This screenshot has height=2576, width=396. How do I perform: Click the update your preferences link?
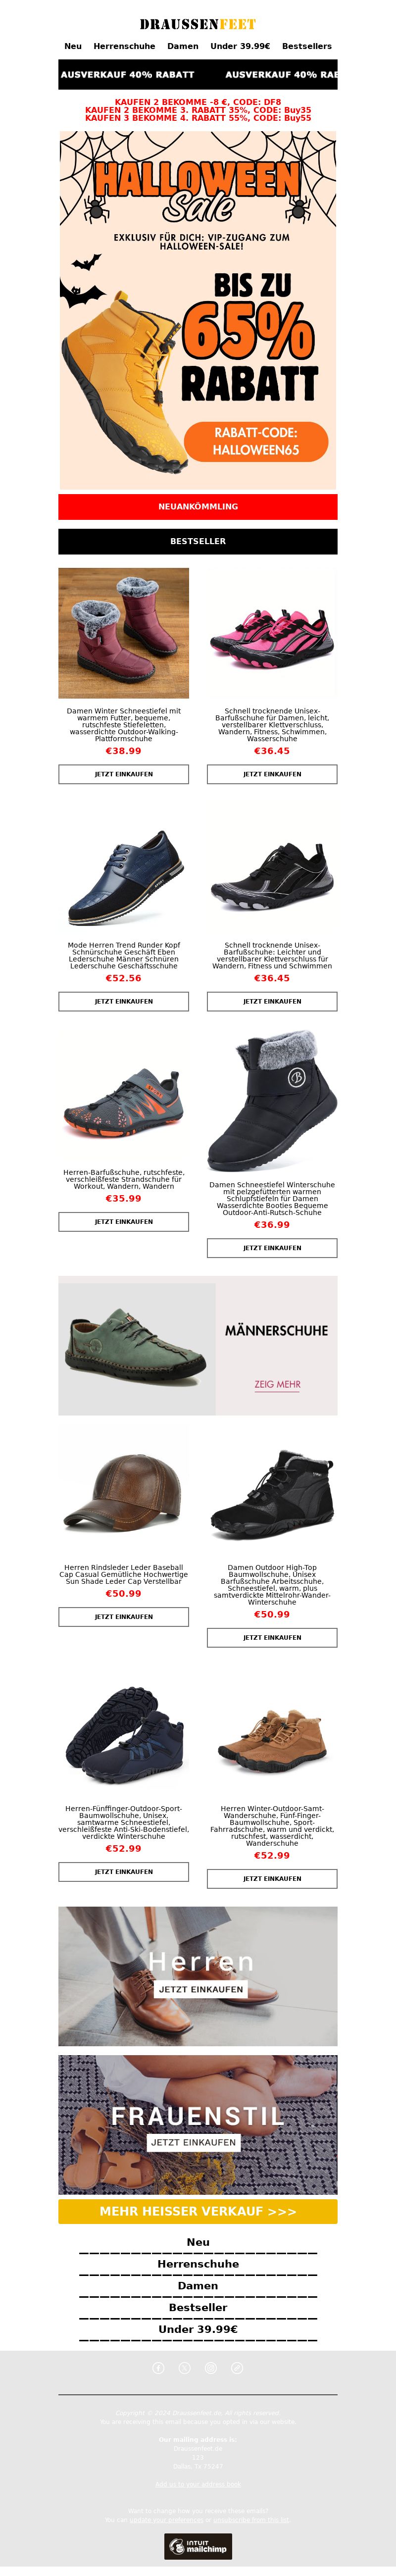pyautogui.click(x=166, y=2520)
